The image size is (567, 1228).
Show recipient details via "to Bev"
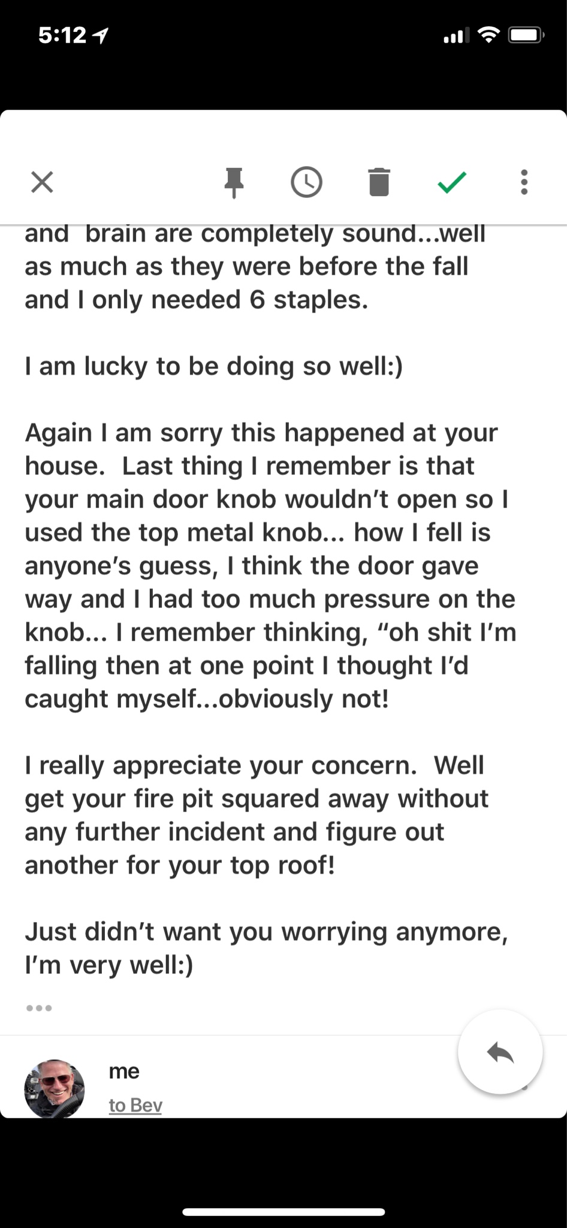pyautogui.click(x=135, y=1104)
